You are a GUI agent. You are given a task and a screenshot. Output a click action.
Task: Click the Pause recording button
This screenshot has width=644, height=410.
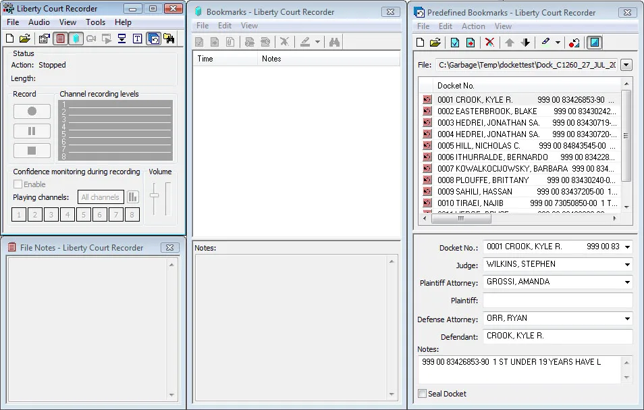pos(32,131)
